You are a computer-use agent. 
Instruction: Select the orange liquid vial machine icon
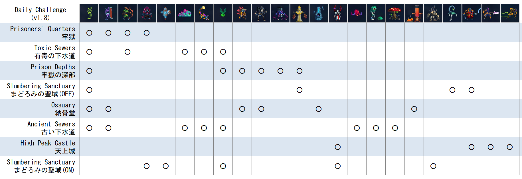click(414, 13)
